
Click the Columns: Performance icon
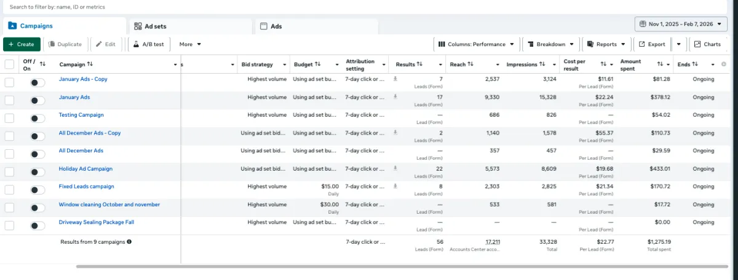[442, 44]
